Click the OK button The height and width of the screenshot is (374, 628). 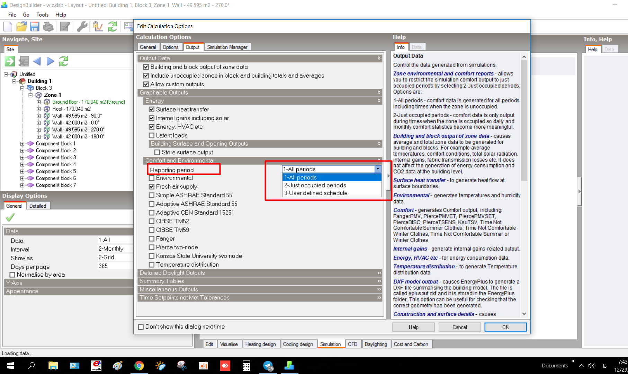[505, 327]
